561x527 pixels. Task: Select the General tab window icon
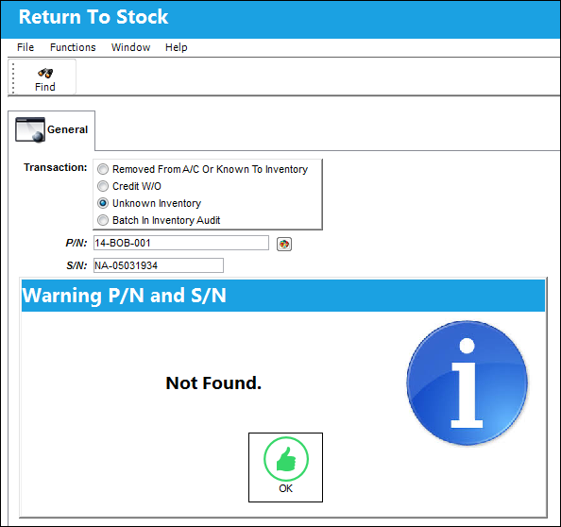[x=30, y=129]
